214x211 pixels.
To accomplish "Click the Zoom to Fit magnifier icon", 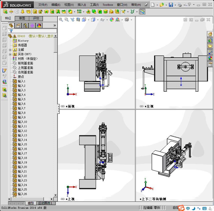I will coord(61,20).
